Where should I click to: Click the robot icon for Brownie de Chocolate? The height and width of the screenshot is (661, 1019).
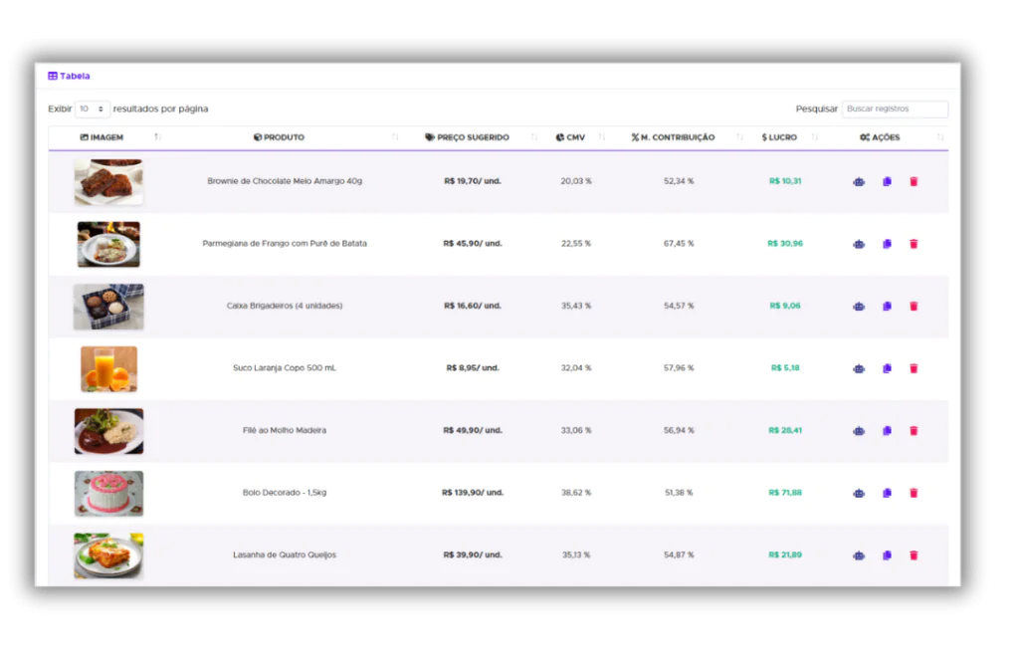[859, 182]
